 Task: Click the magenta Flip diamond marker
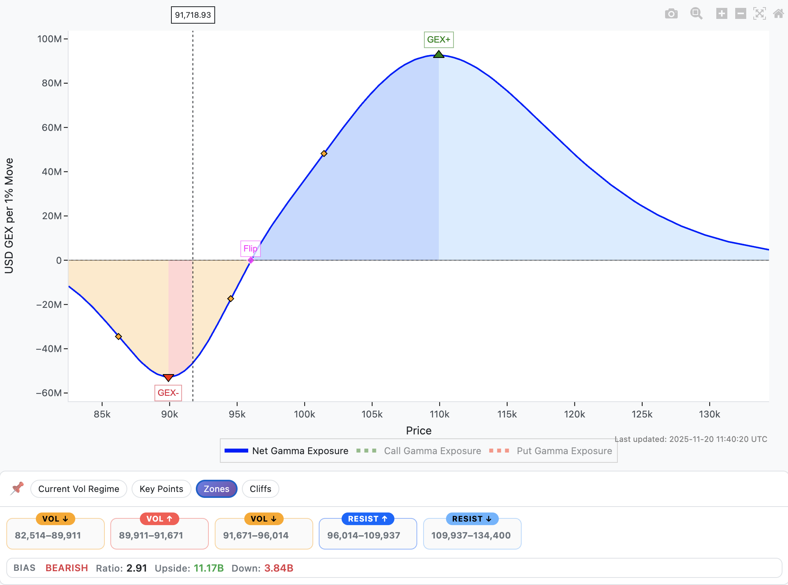pyautogui.click(x=251, y=260)
